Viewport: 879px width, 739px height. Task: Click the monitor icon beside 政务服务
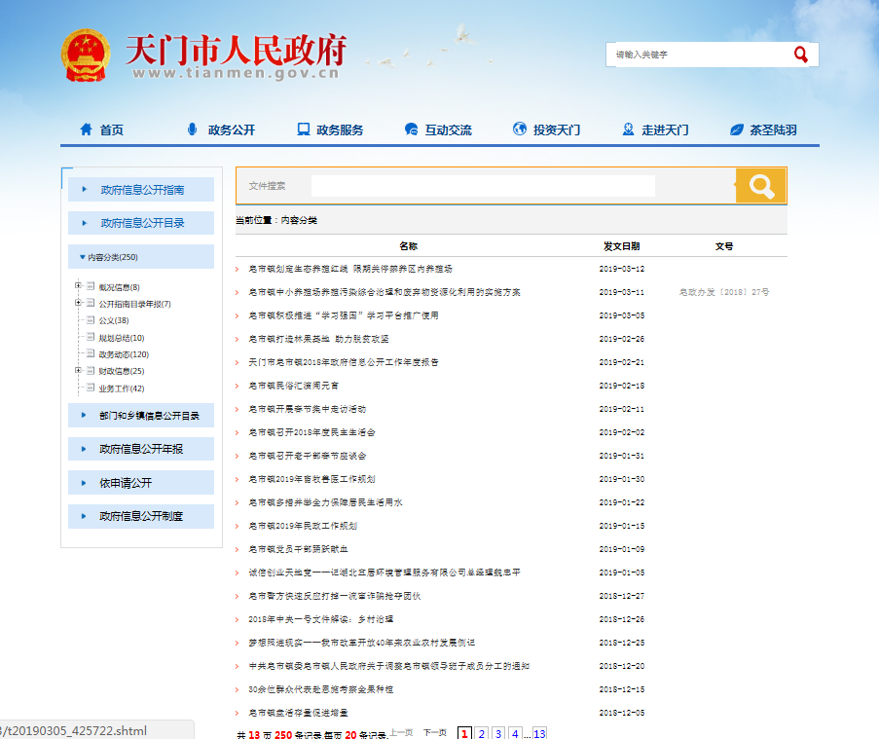point(303,129)
